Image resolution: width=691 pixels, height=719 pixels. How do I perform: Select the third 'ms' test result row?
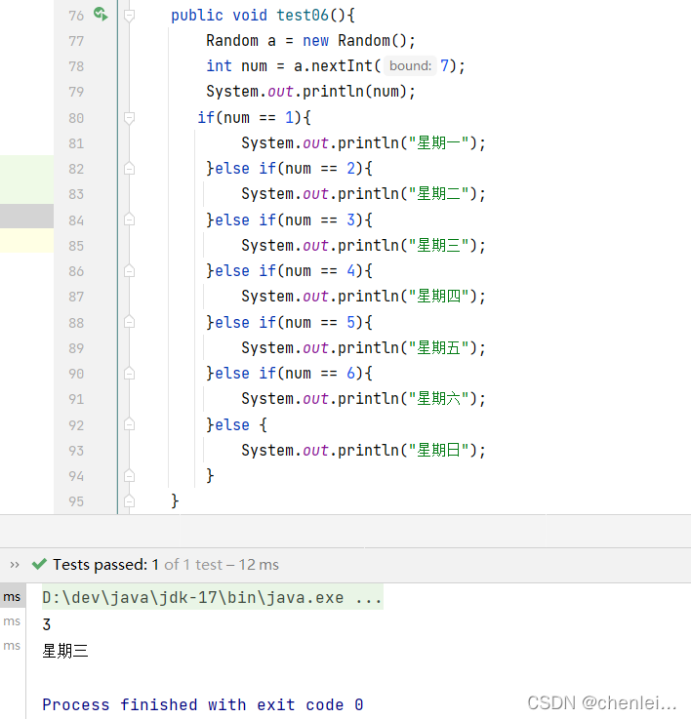(x=13, y=646)
